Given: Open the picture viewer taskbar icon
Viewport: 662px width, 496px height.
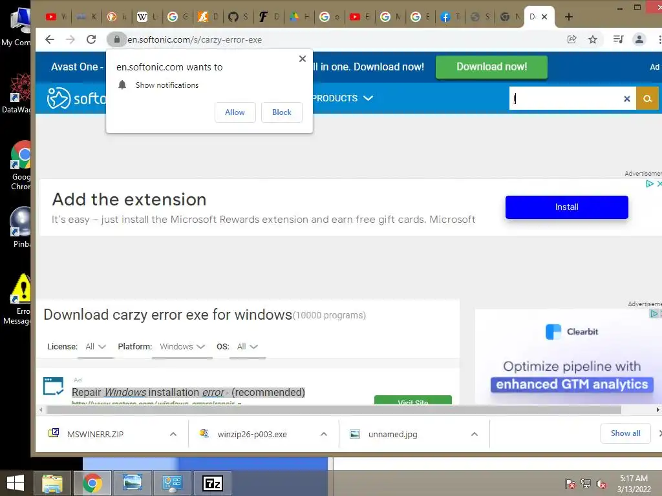Looking at the screenshot, I should pyautogui.click(x=132, y=483).
